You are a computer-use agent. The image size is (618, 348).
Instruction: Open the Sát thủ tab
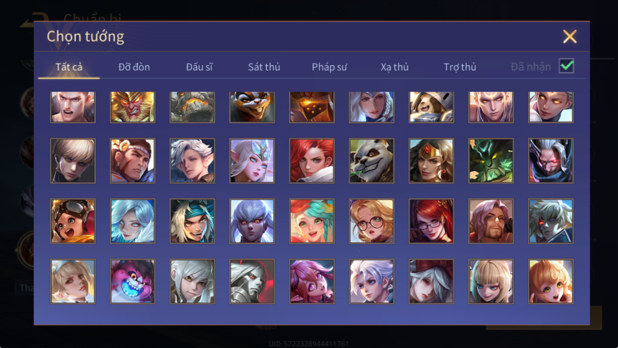[264, 67]
